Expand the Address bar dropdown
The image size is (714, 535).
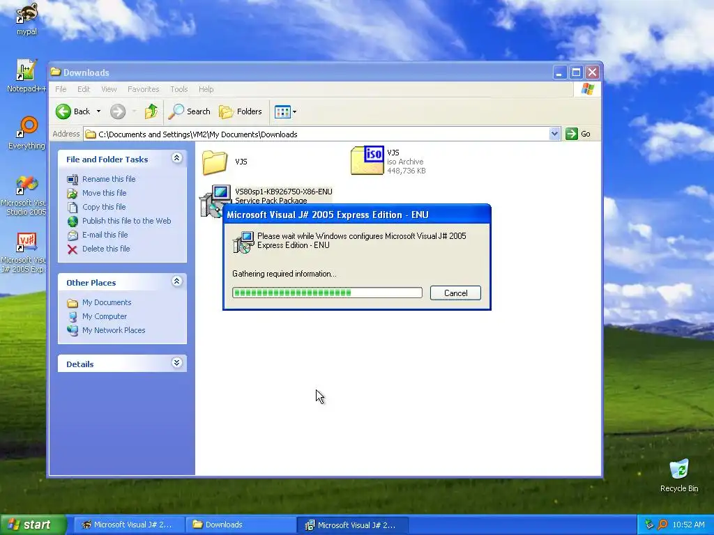pos(554,134)
